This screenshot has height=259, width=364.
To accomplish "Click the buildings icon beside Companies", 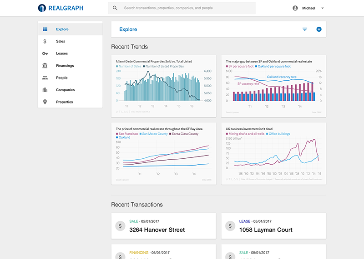I will coord(45,90).
